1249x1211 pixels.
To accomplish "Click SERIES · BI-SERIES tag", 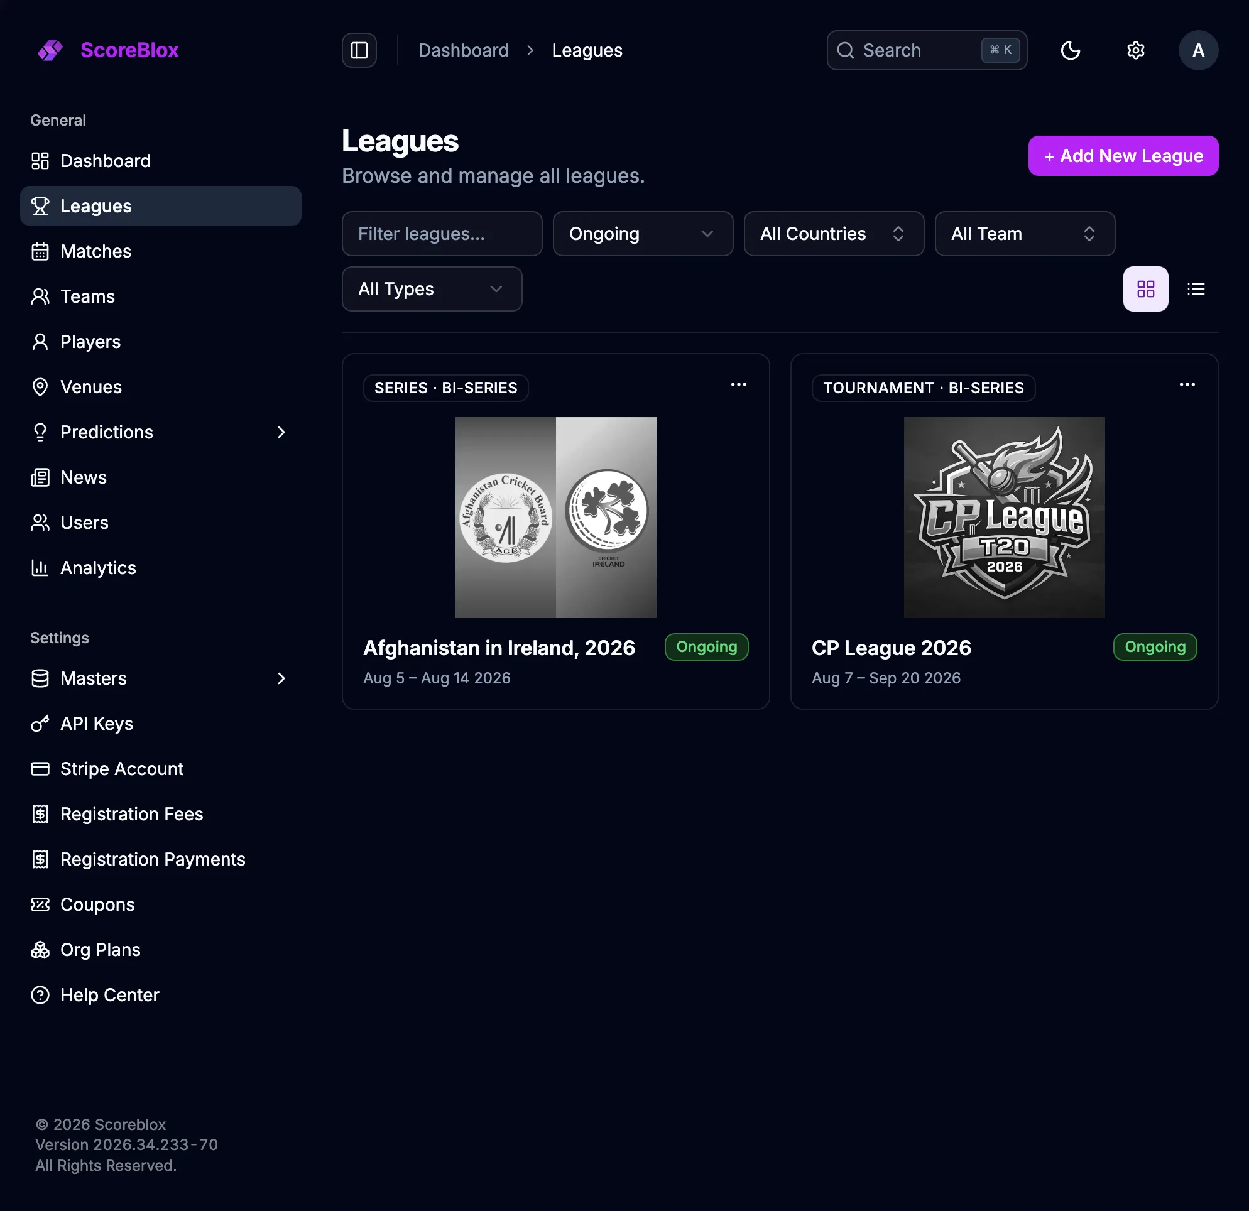I will click(x=445, y=388).
